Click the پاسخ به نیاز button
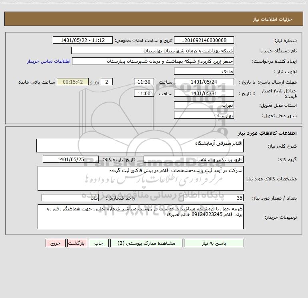This screenshot has height=298, width=308. point(214,243)
